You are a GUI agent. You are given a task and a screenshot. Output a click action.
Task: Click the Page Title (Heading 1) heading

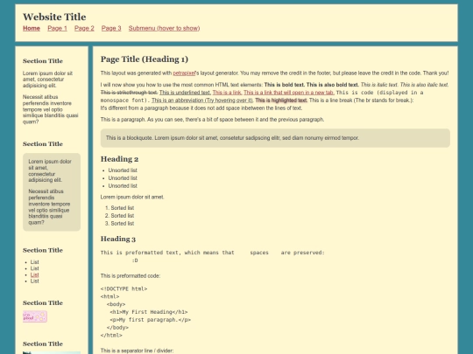click(145, 59)
